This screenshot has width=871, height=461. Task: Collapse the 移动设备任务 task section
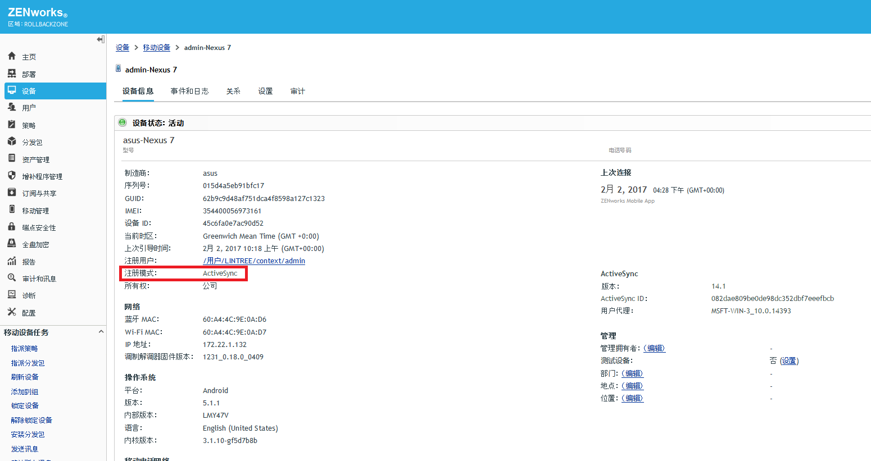tap(101, 332)
